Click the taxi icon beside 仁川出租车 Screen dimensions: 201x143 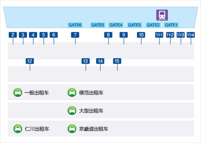click(18, 129)
